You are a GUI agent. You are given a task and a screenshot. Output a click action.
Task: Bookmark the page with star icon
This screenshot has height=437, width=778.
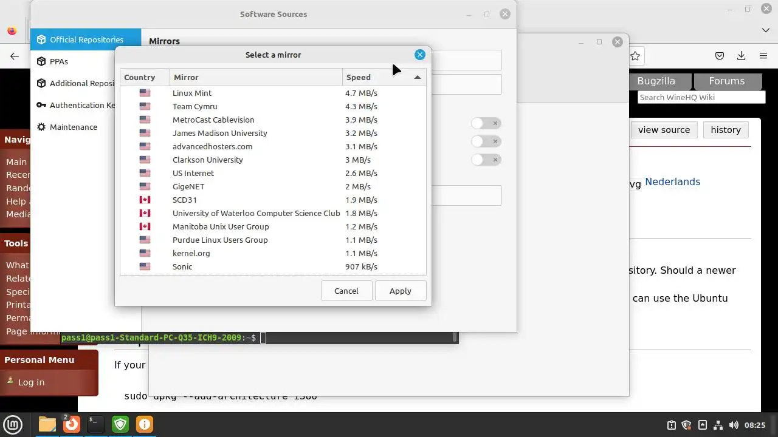[635, 56]
